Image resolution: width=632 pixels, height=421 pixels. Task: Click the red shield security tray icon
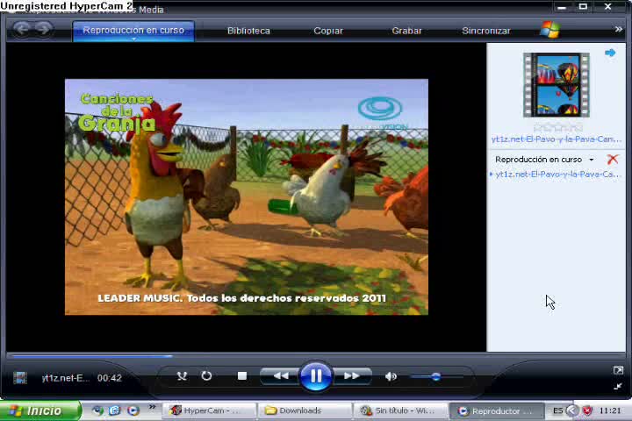[587, 410]
